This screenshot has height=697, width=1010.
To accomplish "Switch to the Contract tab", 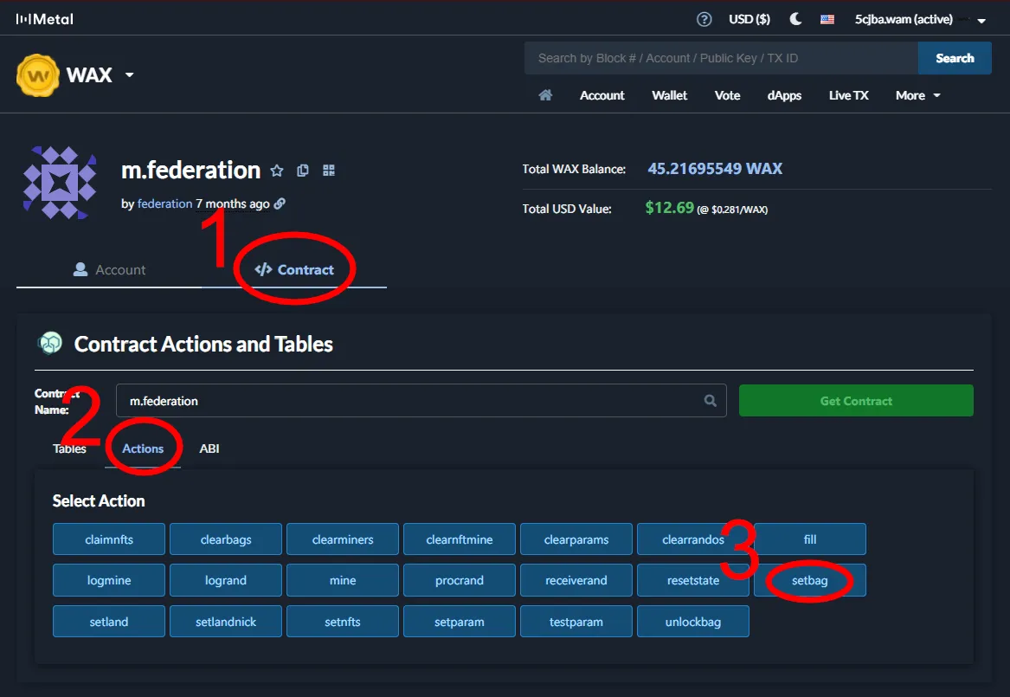I will (294, 270).
